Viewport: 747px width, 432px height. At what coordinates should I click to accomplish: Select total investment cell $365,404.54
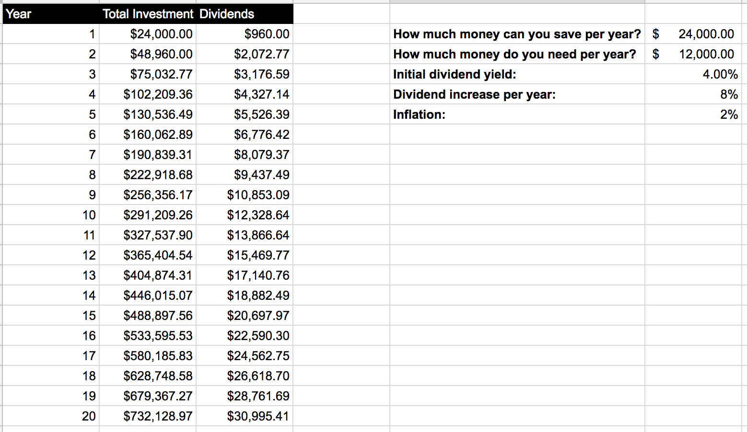point(148,255)
